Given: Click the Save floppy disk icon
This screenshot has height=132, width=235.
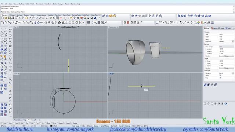Looking at the screenshot, I should 9,18.
